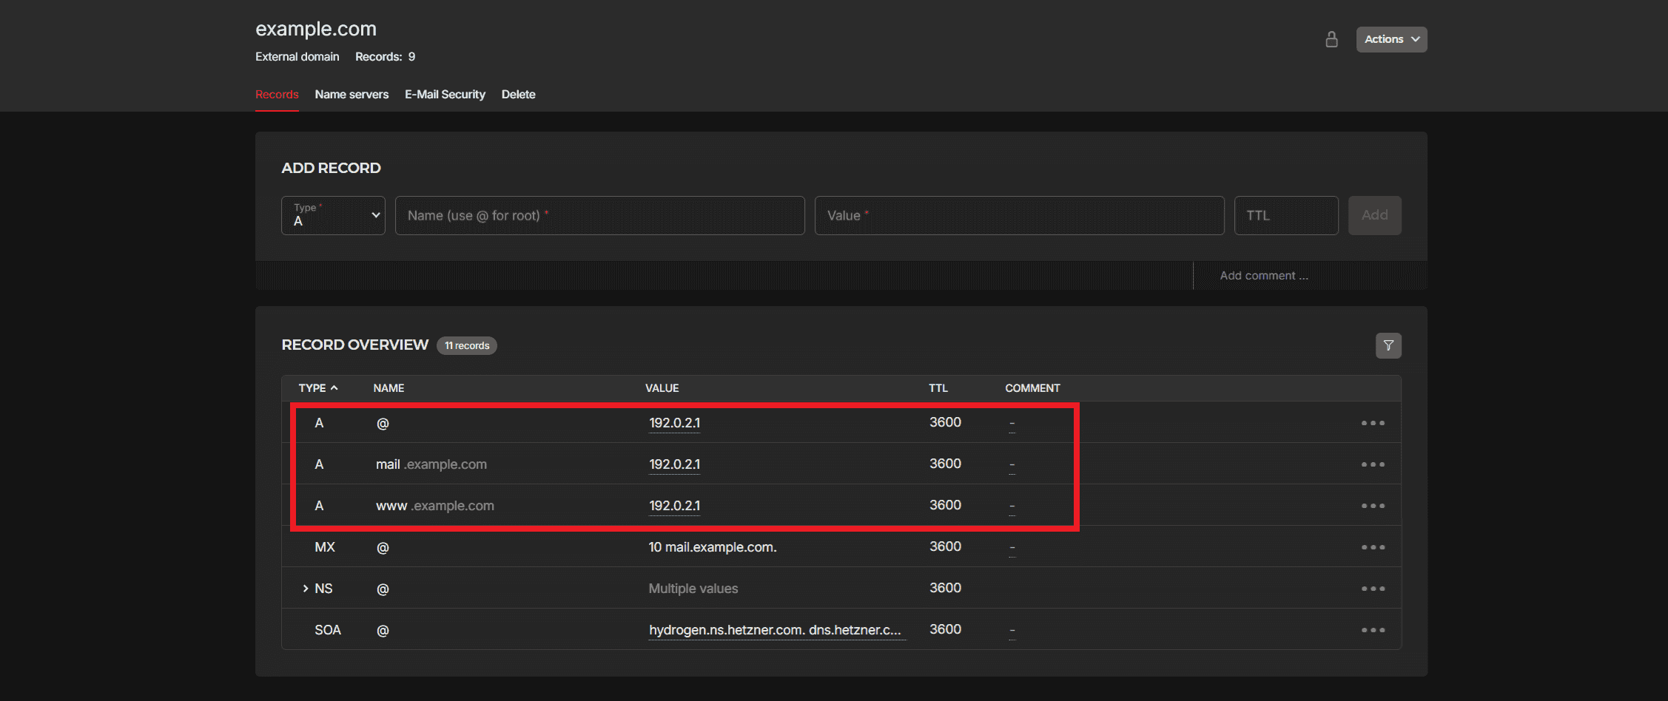Open the record filter funnel icon
Image resolution: width=1668 pixels, height=701 pixels.
click(1388, 345)
